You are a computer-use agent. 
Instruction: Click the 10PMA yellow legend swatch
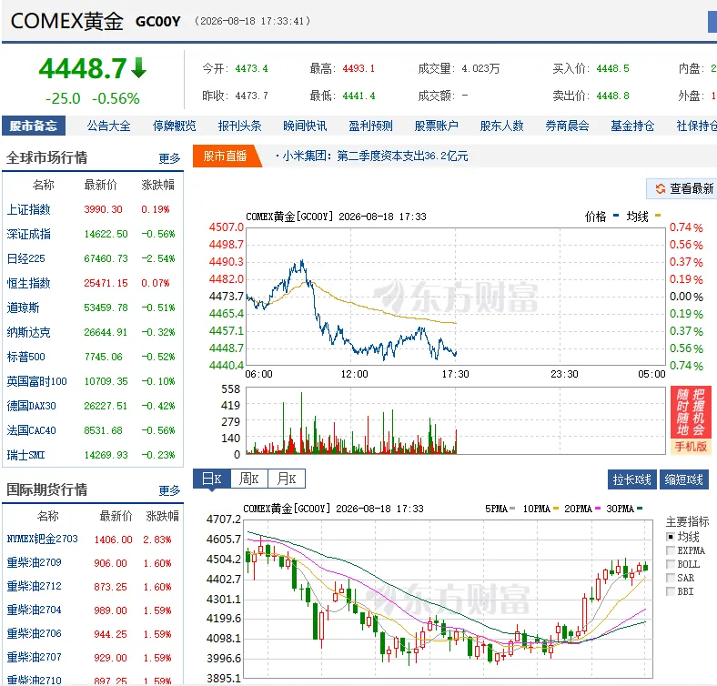556,508
